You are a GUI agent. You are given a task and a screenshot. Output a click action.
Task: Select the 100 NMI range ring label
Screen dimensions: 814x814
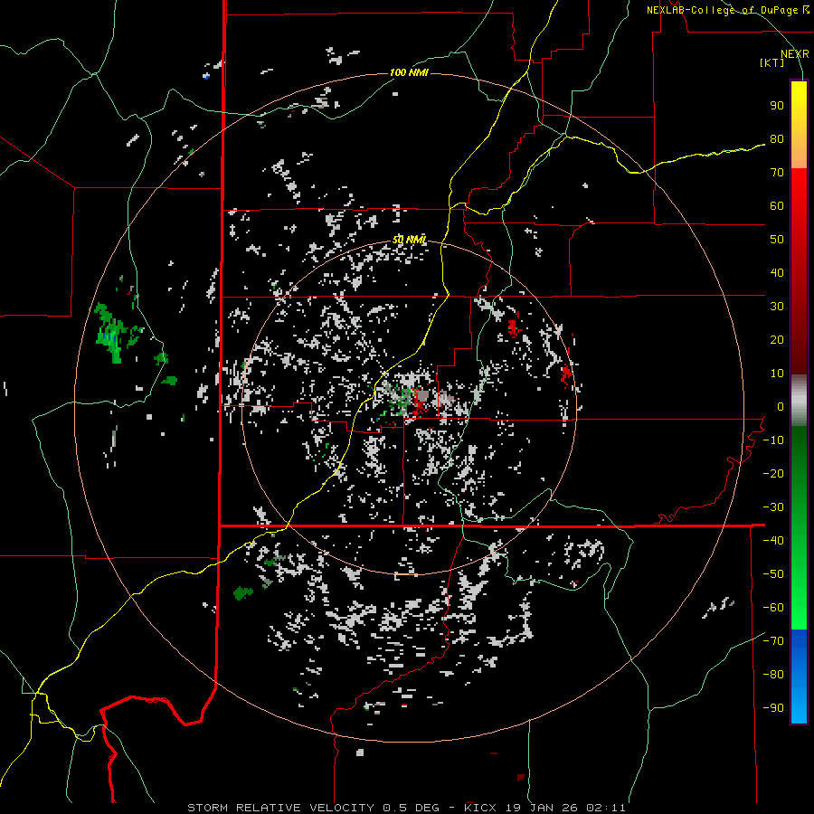pyautogui.click(x=409, y=72)
